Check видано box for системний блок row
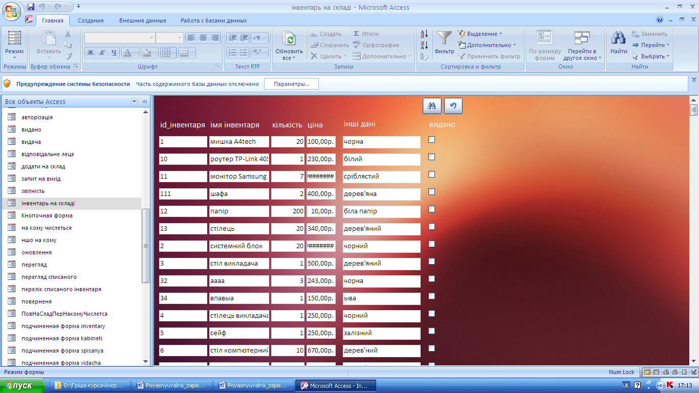Screen dimensions: 699x393 (x=432, y=244)
